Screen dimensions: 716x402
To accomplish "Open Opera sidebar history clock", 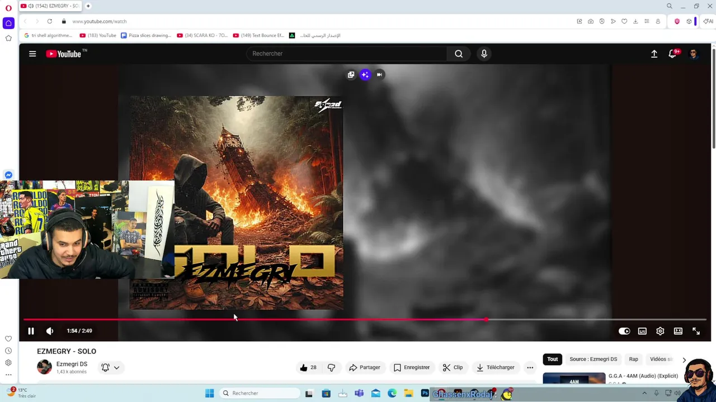I will (x=8, y=351).
